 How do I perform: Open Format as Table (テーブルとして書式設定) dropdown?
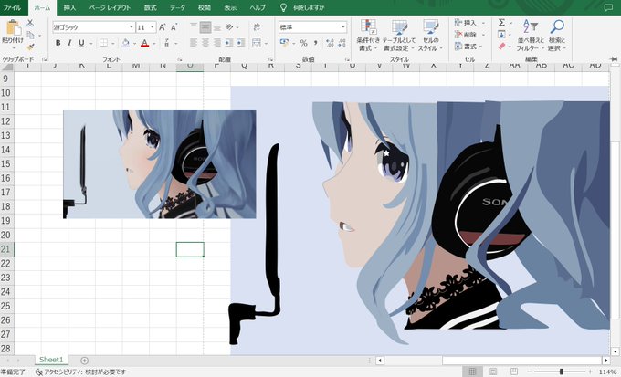399,36
